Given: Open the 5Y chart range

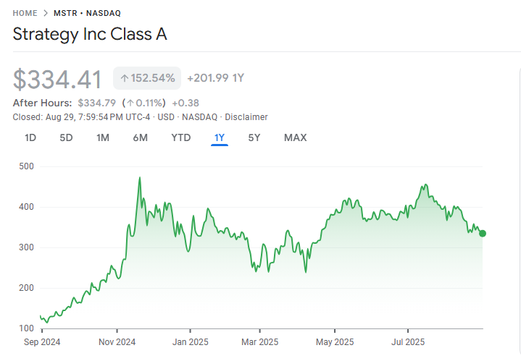Looking at the screenshot, I should point(254,137).
